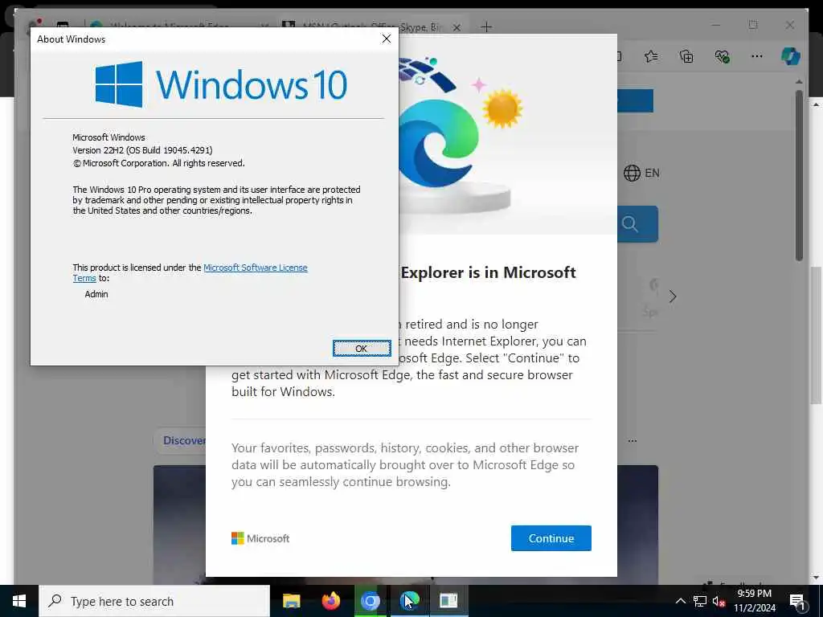Open the Windows Start menu
This screenshot has width=823, height=617.
point(19,601)
